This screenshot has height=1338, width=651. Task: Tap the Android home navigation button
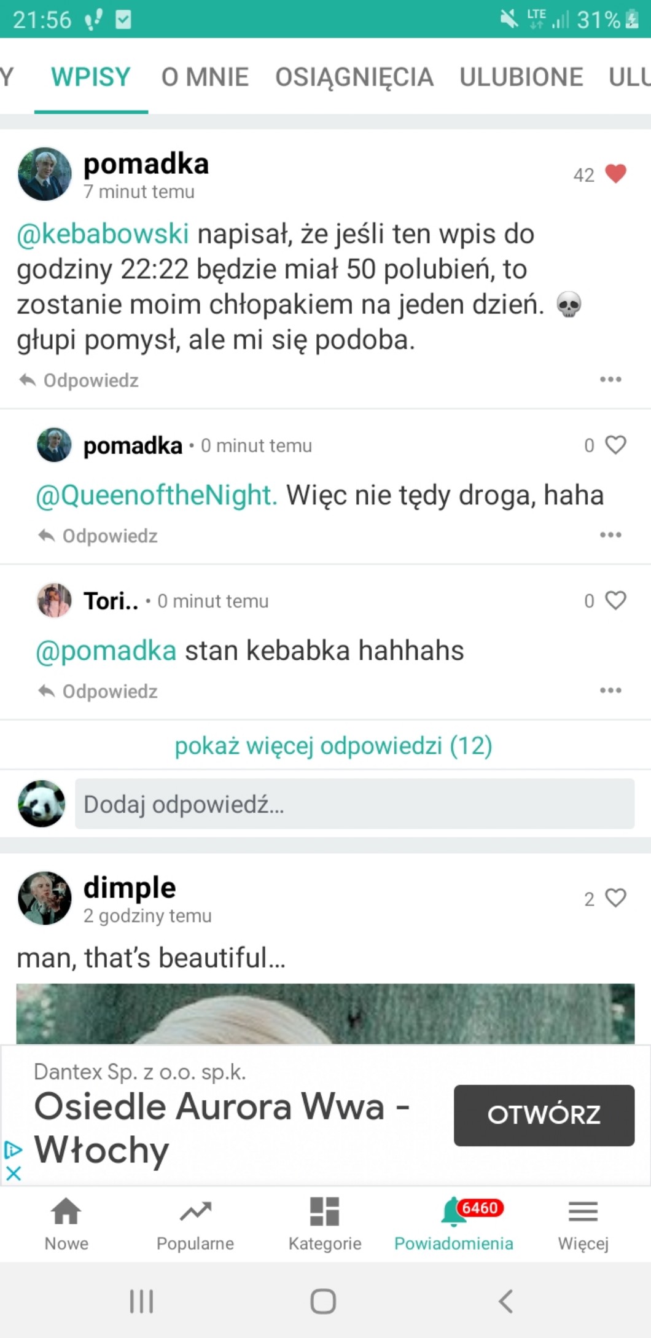pyautogui.click(x=323, y=1301)
